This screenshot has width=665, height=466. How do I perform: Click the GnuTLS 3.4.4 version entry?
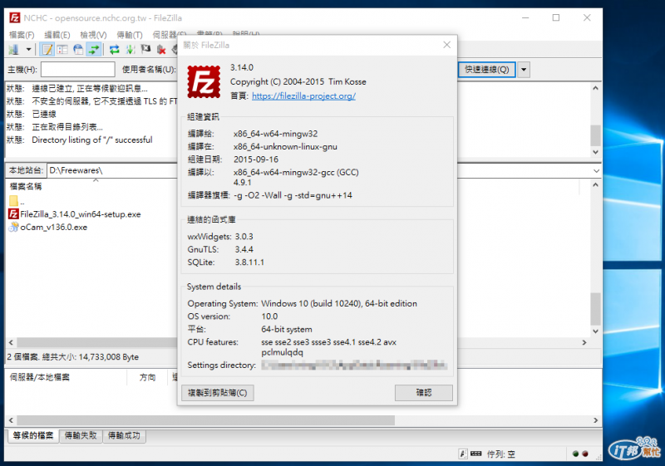pos(220,249)
